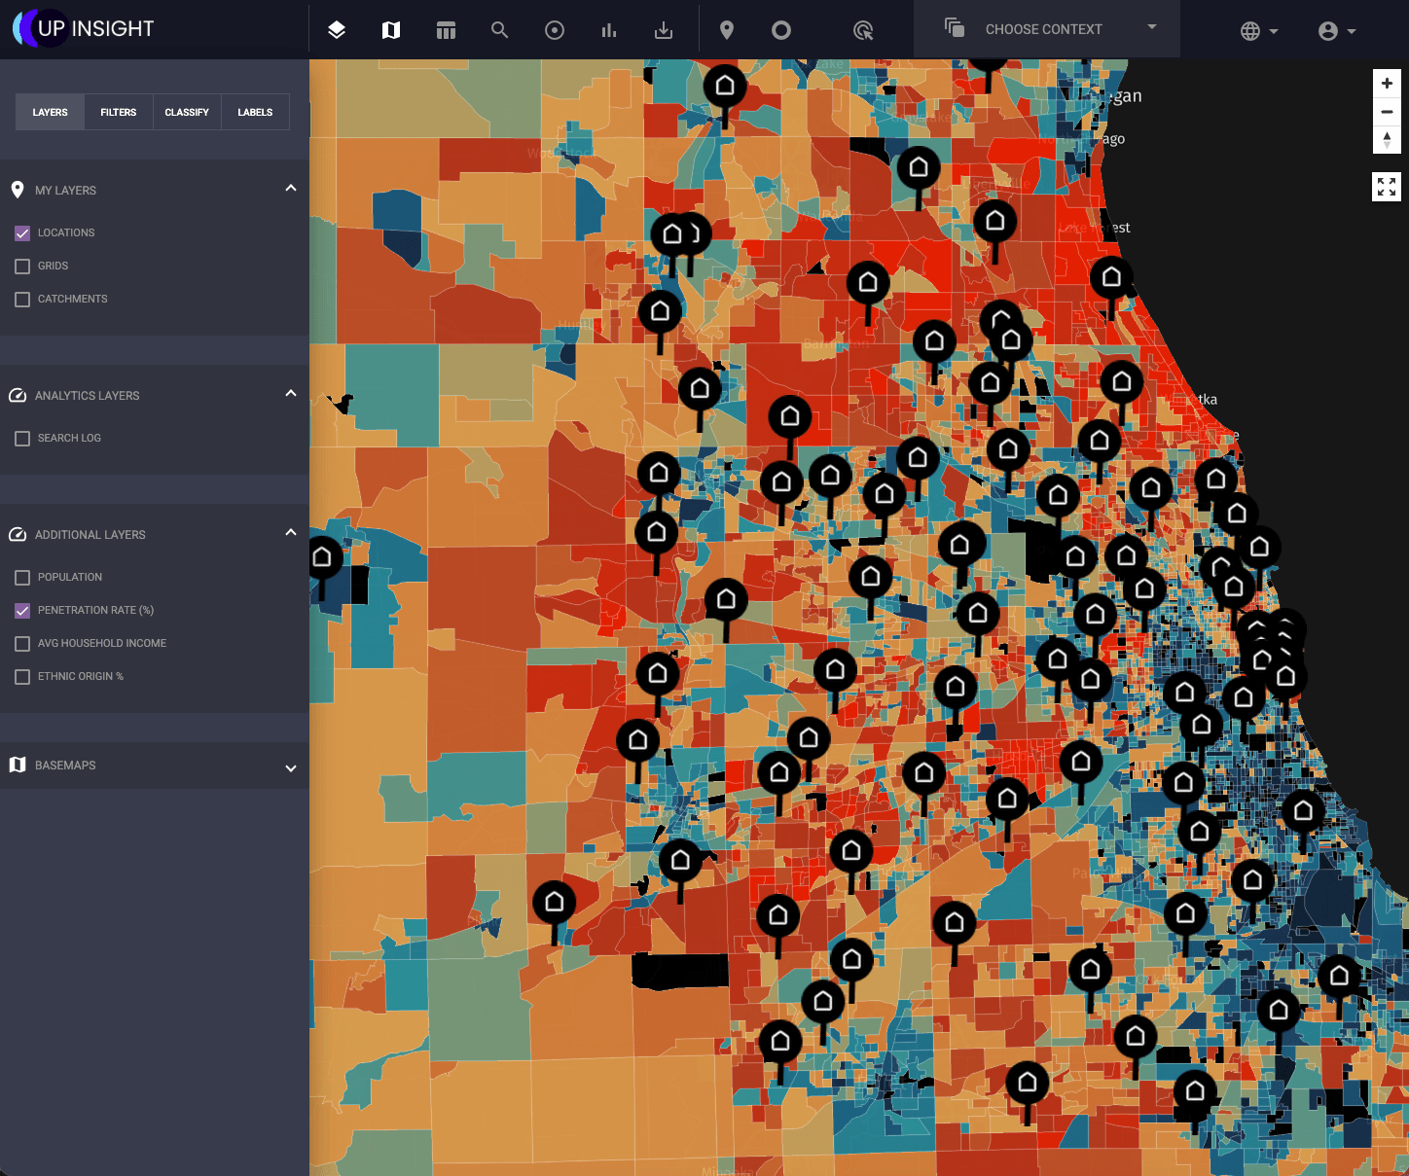Click the Avg Household Income label
This screenshot has width=1409, height=1176.
[102, 643]
